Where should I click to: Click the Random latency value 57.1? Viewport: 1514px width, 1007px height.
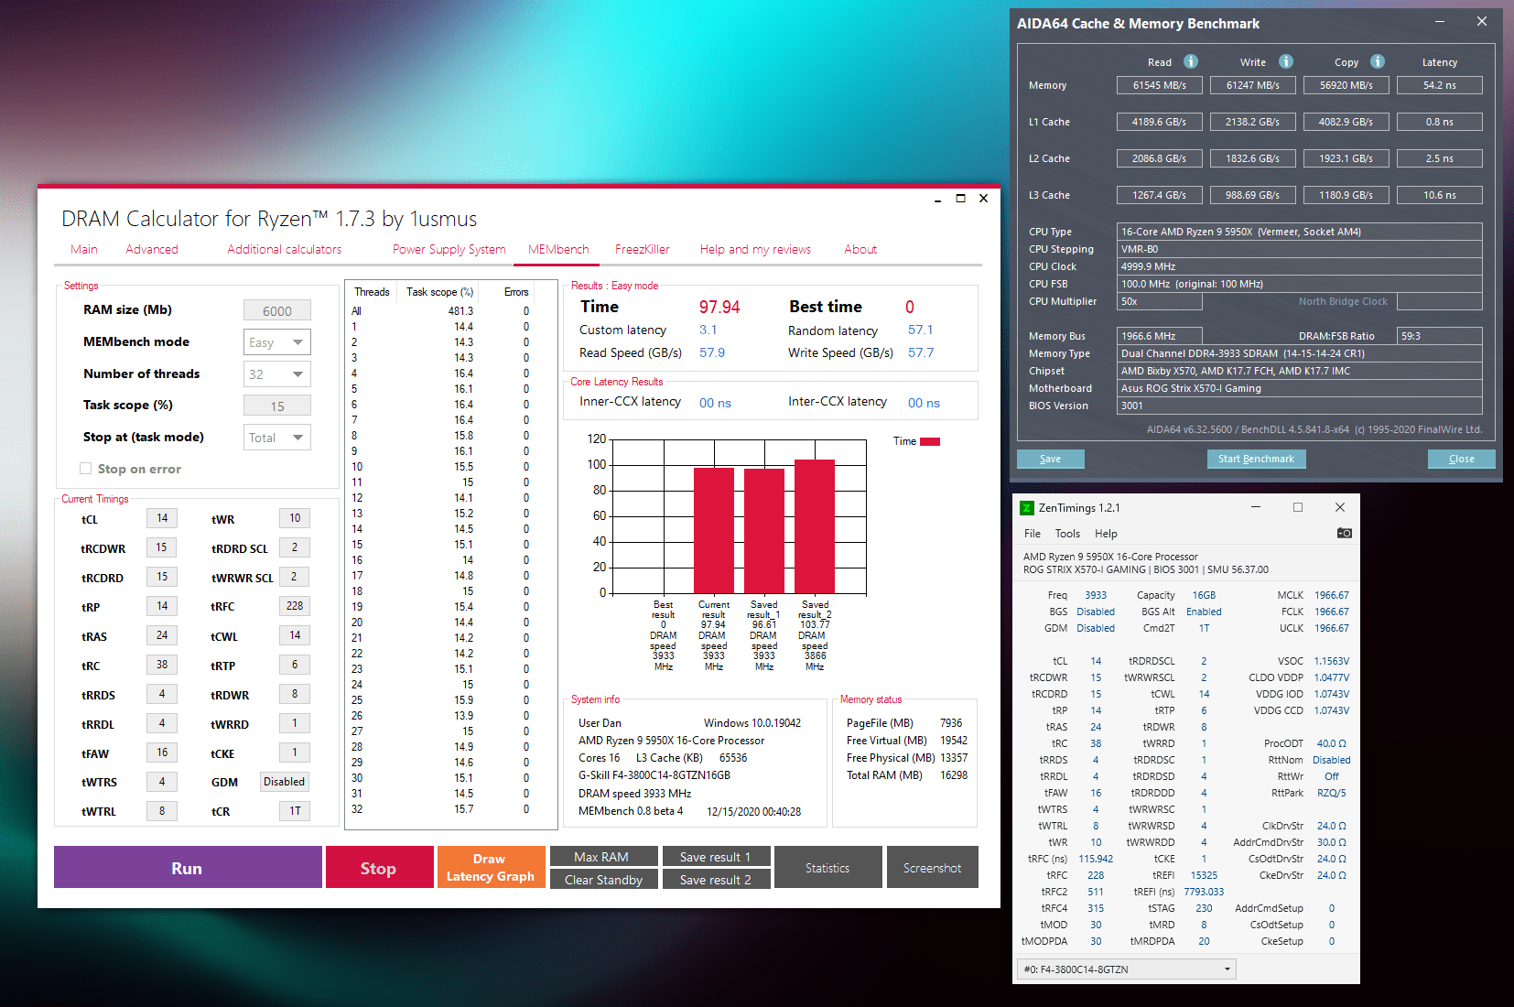click(921, 330)
